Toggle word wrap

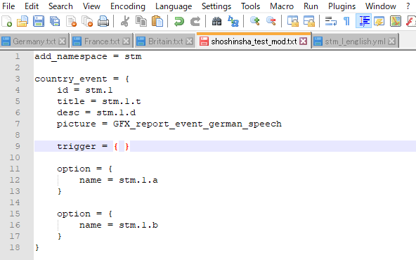[x=331, y=21]
